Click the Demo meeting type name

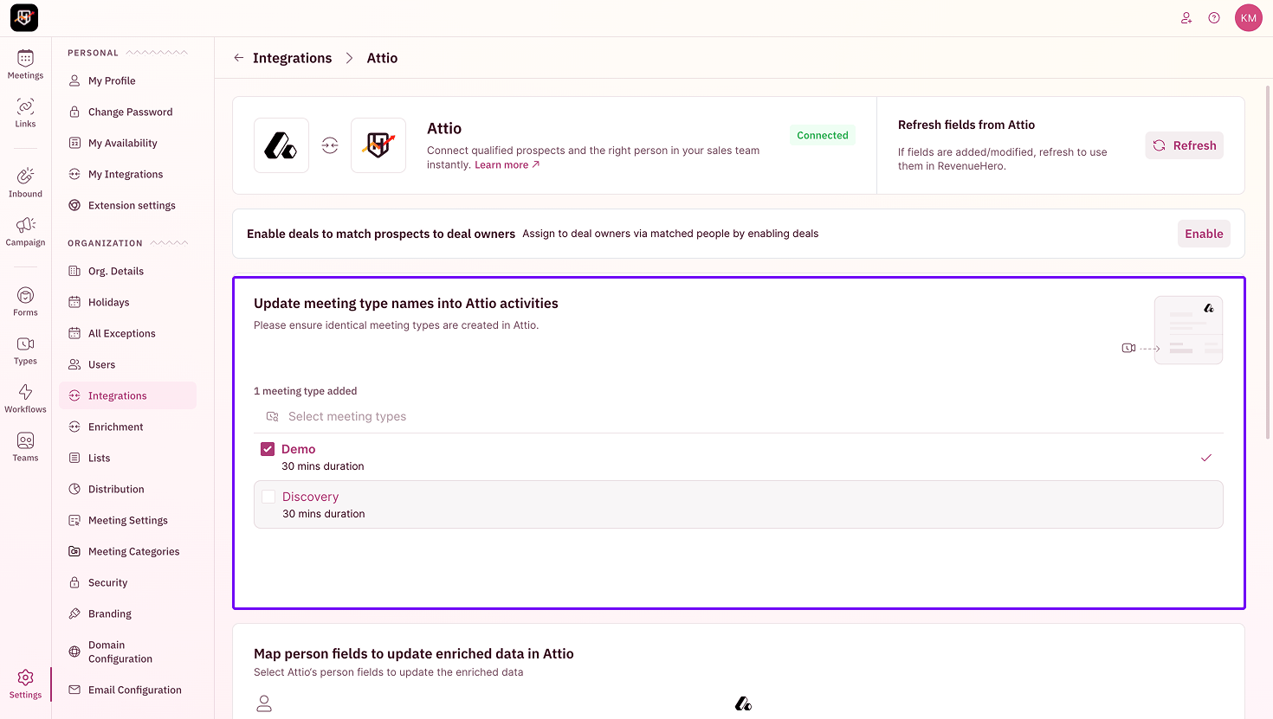click(298, 449)
